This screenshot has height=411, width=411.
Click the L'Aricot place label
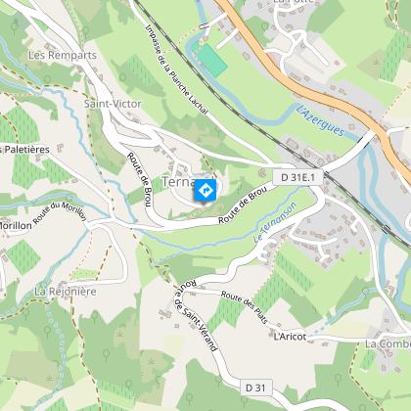pos(290,337)
